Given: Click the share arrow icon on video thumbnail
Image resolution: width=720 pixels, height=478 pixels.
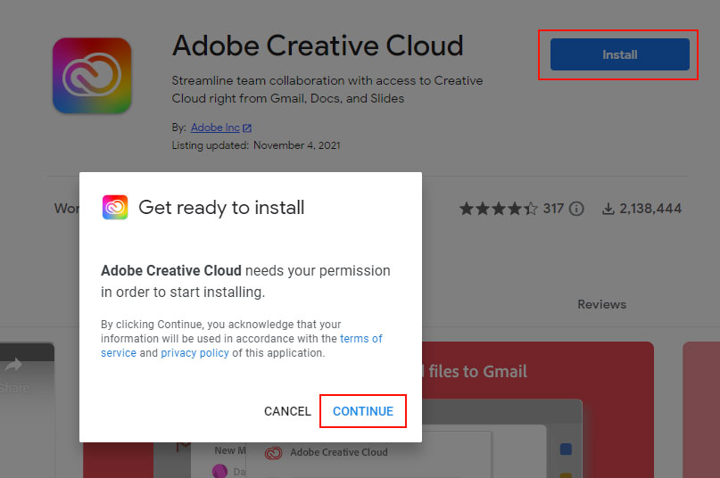Looking at the screenshot, I should pos(12,365).
